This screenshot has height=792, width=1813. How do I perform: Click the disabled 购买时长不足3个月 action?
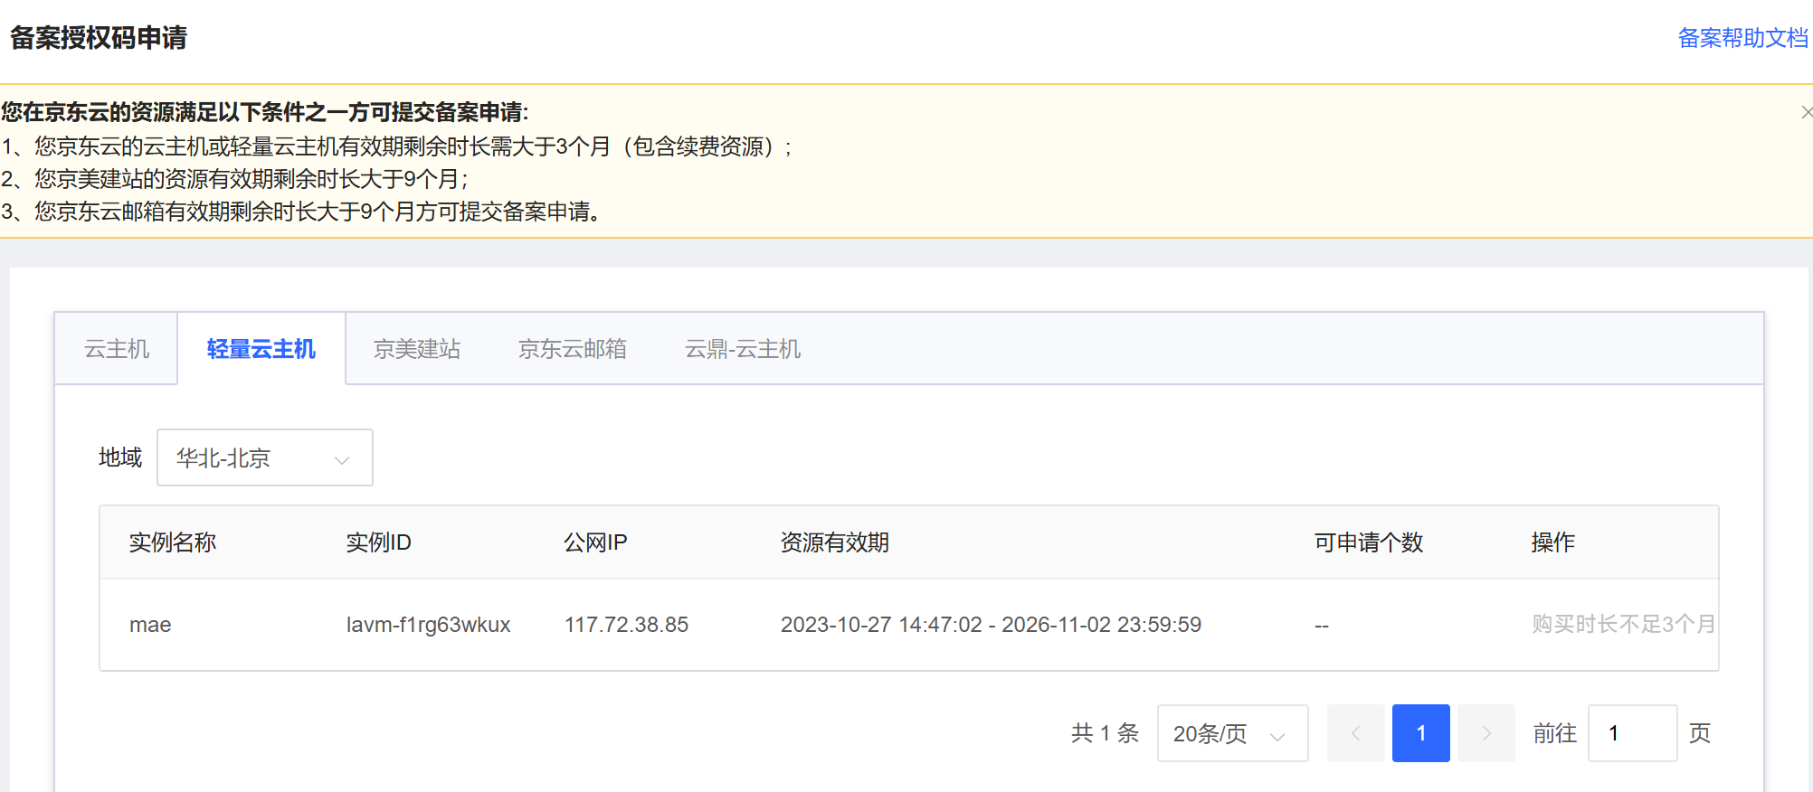1624,625
